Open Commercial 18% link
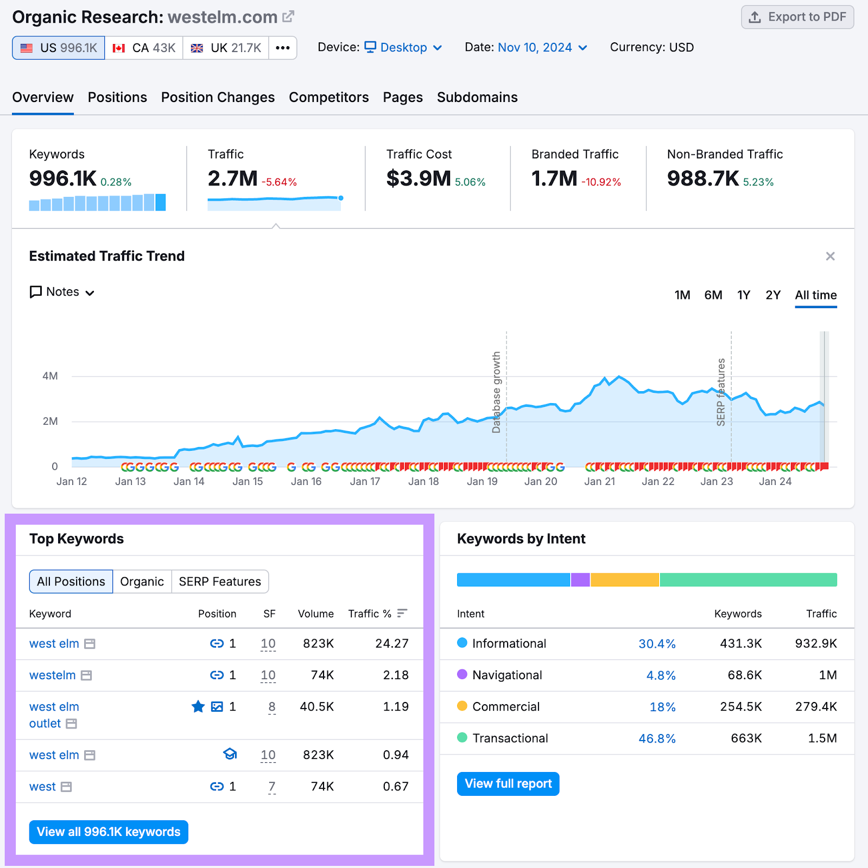Image resolution: width=868 pixels, height=868 pixels. point(663,707)
